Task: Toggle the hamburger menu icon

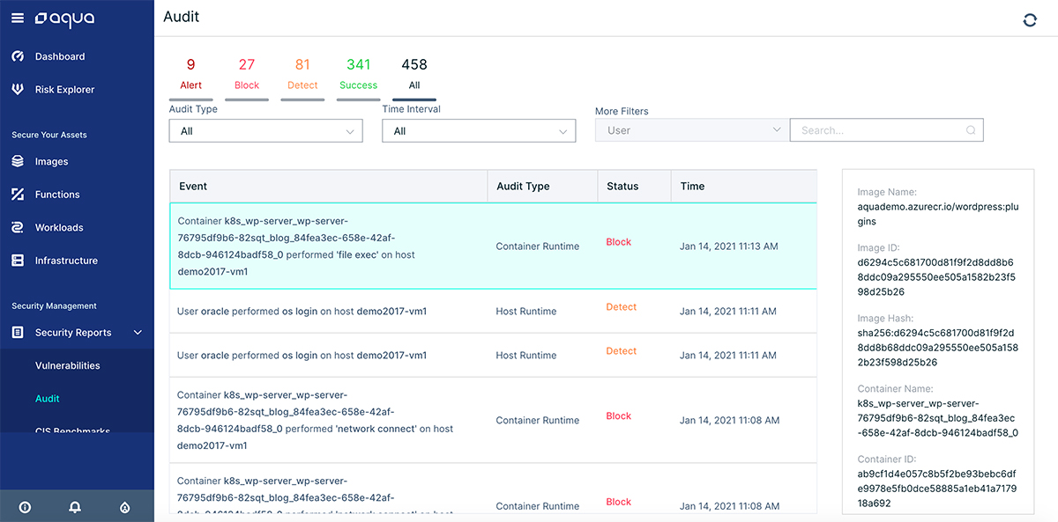Action: click(x=18, y=18)
